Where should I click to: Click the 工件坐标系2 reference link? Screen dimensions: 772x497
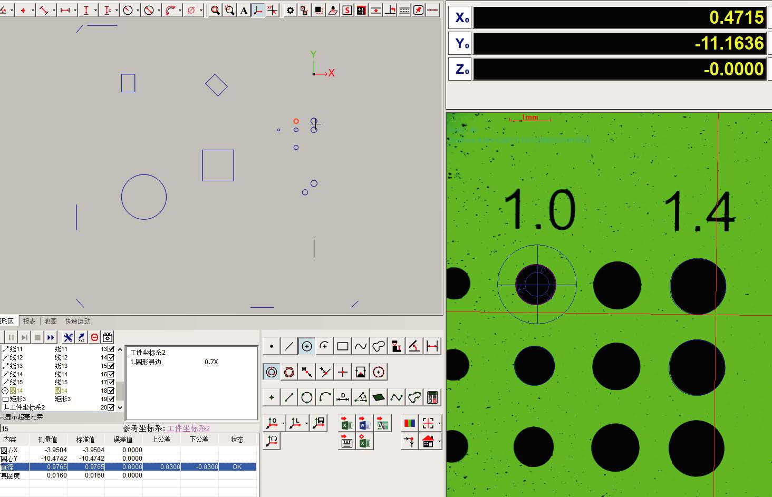tap(188, 428)
